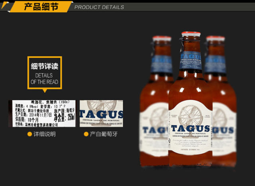Click the orange dot beside 产自葡萄牙
This screenshot has height=186, width=255.
tap(86, 134)
